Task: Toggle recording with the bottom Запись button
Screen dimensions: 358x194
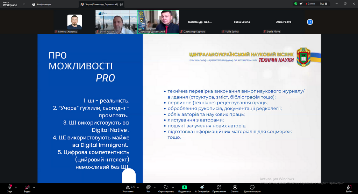Action: (x=235, y=188)
